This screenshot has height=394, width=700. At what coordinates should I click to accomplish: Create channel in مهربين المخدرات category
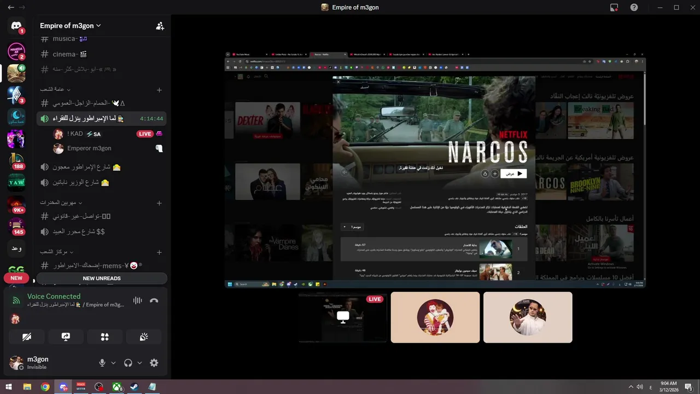point(159,203)
